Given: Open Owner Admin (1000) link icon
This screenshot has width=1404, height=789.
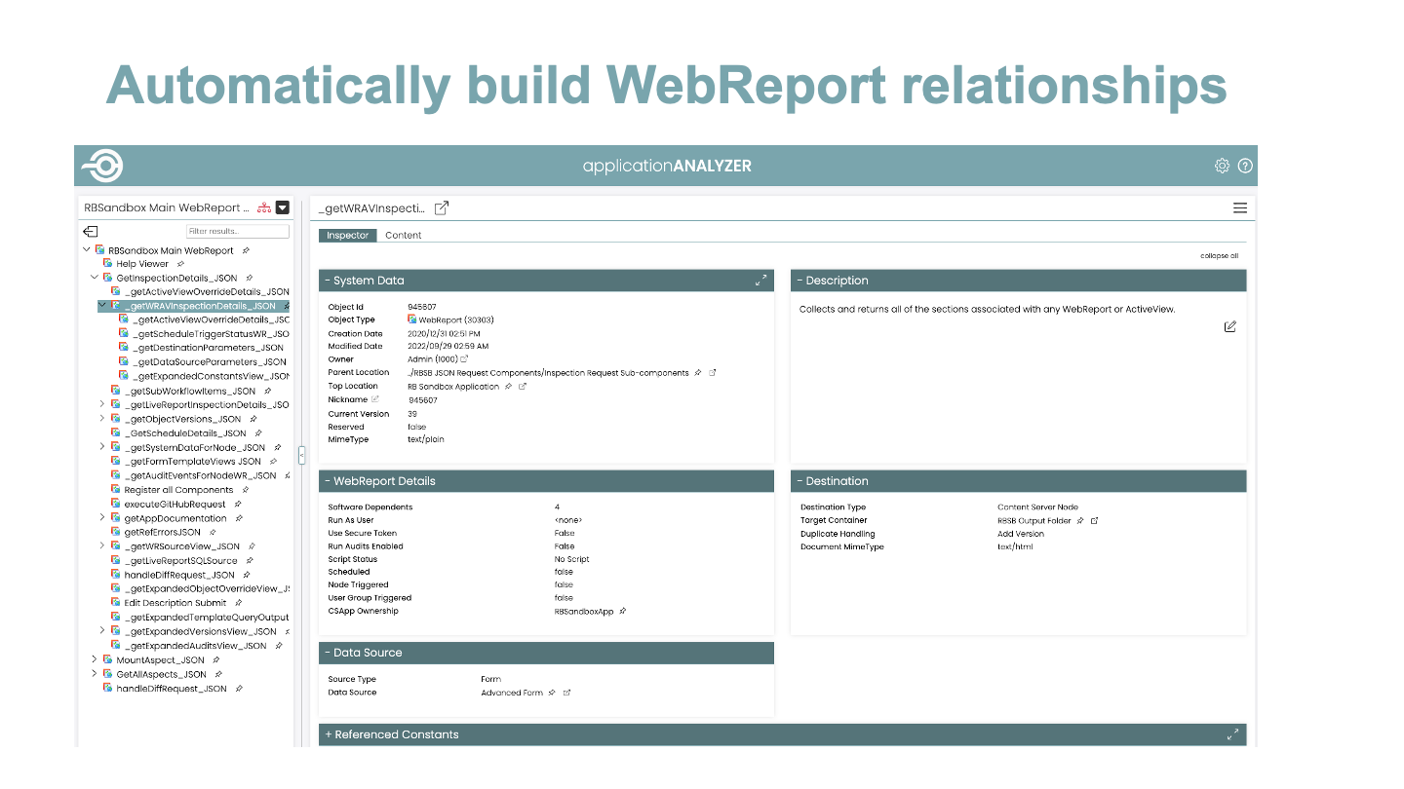Looking at the screenshot, I should [x=464, y=359].
